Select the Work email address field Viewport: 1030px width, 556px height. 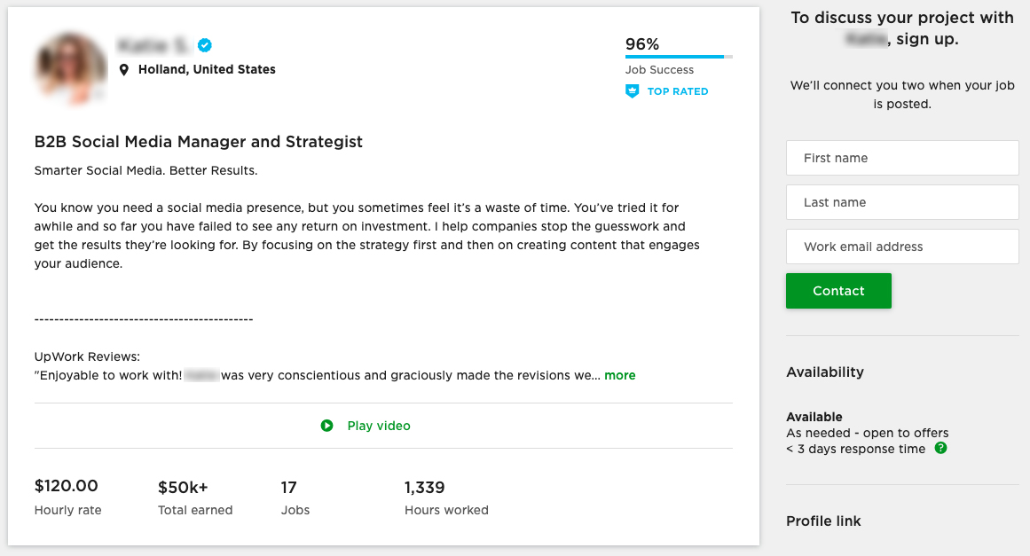coord(902,247)
